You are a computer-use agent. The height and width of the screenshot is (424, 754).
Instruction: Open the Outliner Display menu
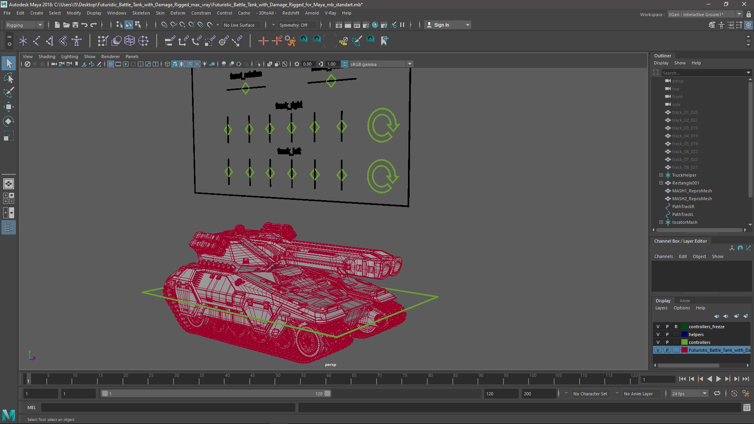point(661,63)
